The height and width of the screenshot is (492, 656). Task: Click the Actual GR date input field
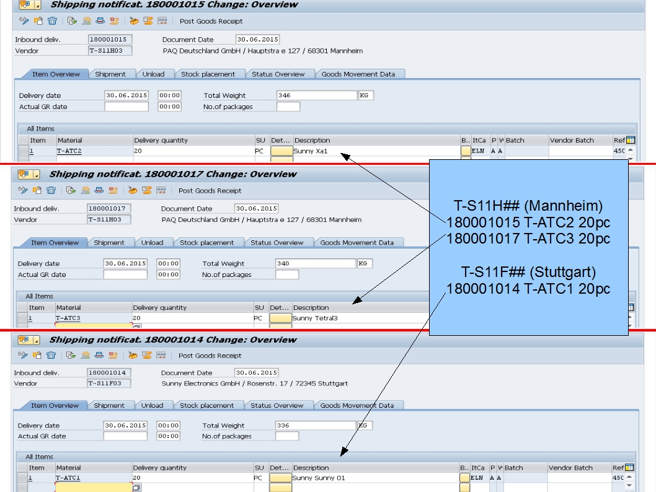click(126, 105)
